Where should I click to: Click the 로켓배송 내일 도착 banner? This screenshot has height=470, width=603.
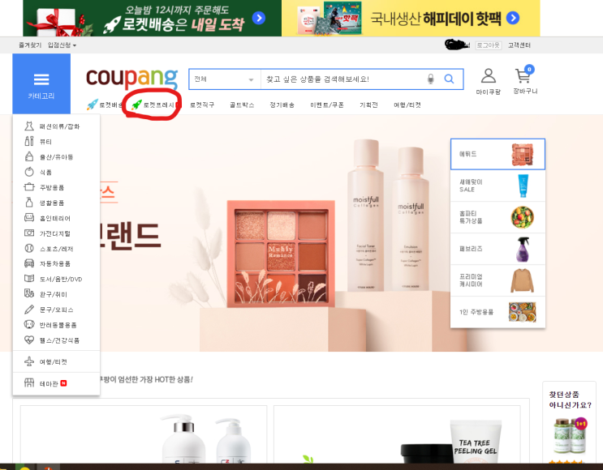(x=153, y=18)
